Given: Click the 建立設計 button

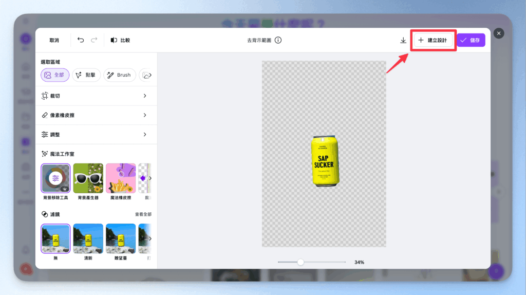Looking at the screenshot, I should pos(434,40).
